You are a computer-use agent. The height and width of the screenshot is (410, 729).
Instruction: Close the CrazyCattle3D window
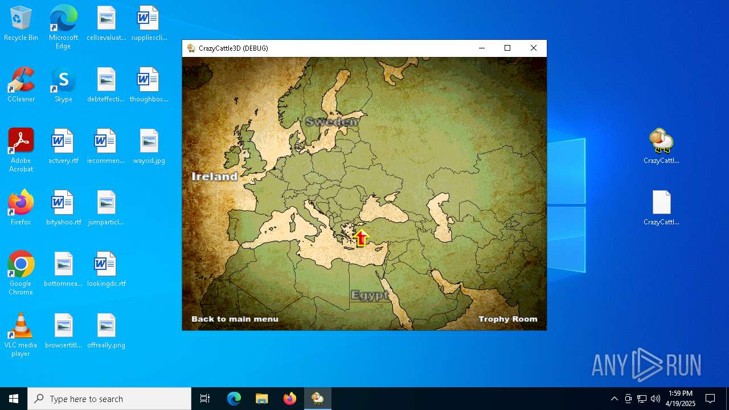tap(534, 48)
